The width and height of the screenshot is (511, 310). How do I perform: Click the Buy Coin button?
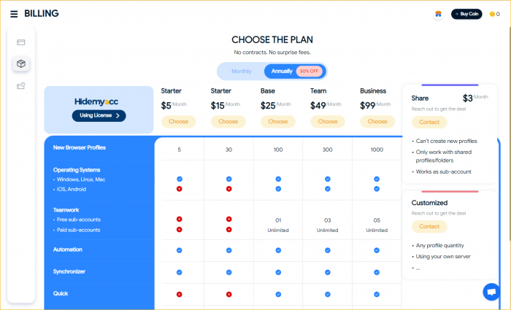(x=466, y=14)
